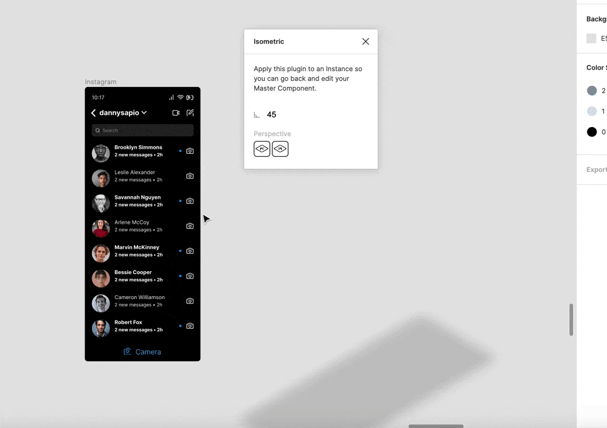The image size is (607, 428).
Task: Click Leslie Alexander avatar
Action: point(100,178)
